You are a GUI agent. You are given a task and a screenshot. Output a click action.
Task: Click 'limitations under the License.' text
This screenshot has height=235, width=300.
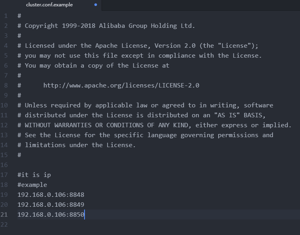[80, 145]
